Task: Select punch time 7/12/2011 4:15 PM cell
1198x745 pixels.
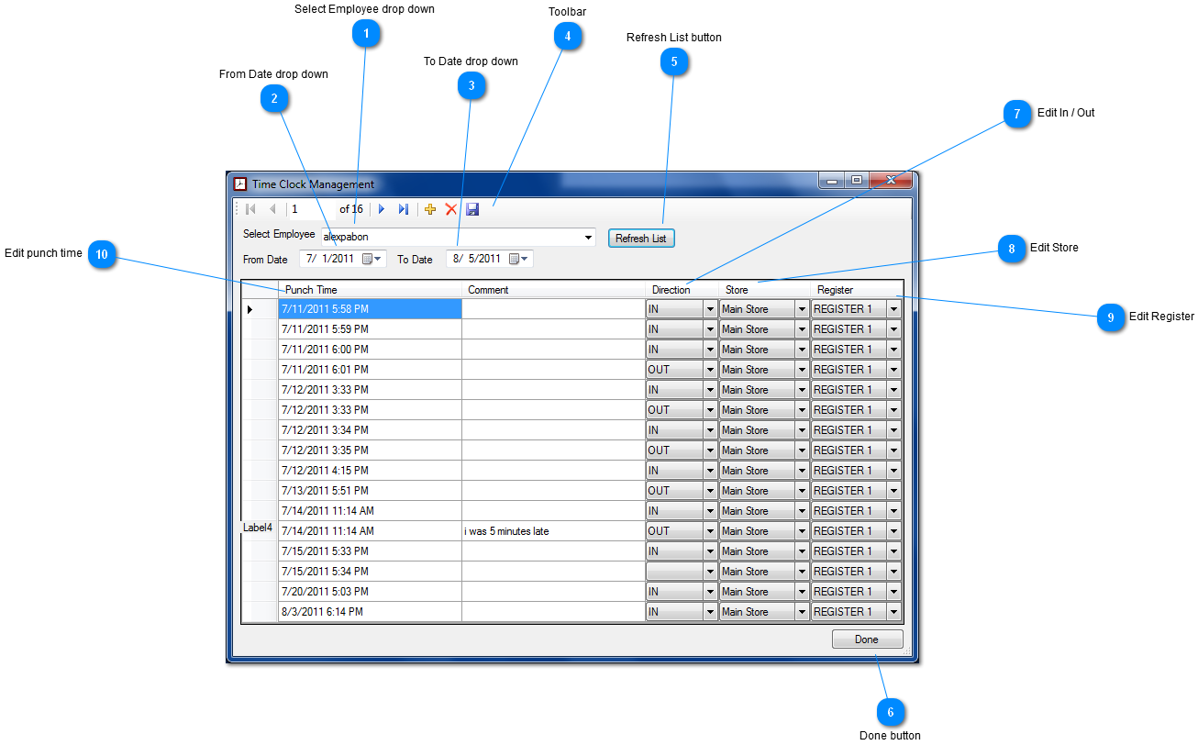Action: [x=370, y=471]
